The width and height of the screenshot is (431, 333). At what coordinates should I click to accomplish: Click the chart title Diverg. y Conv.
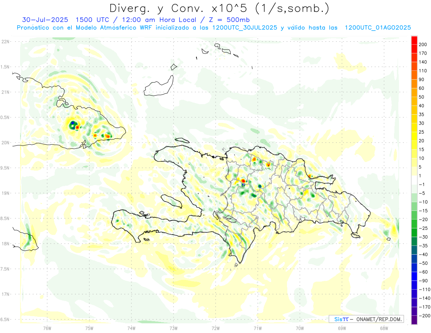tap(219, 8)
